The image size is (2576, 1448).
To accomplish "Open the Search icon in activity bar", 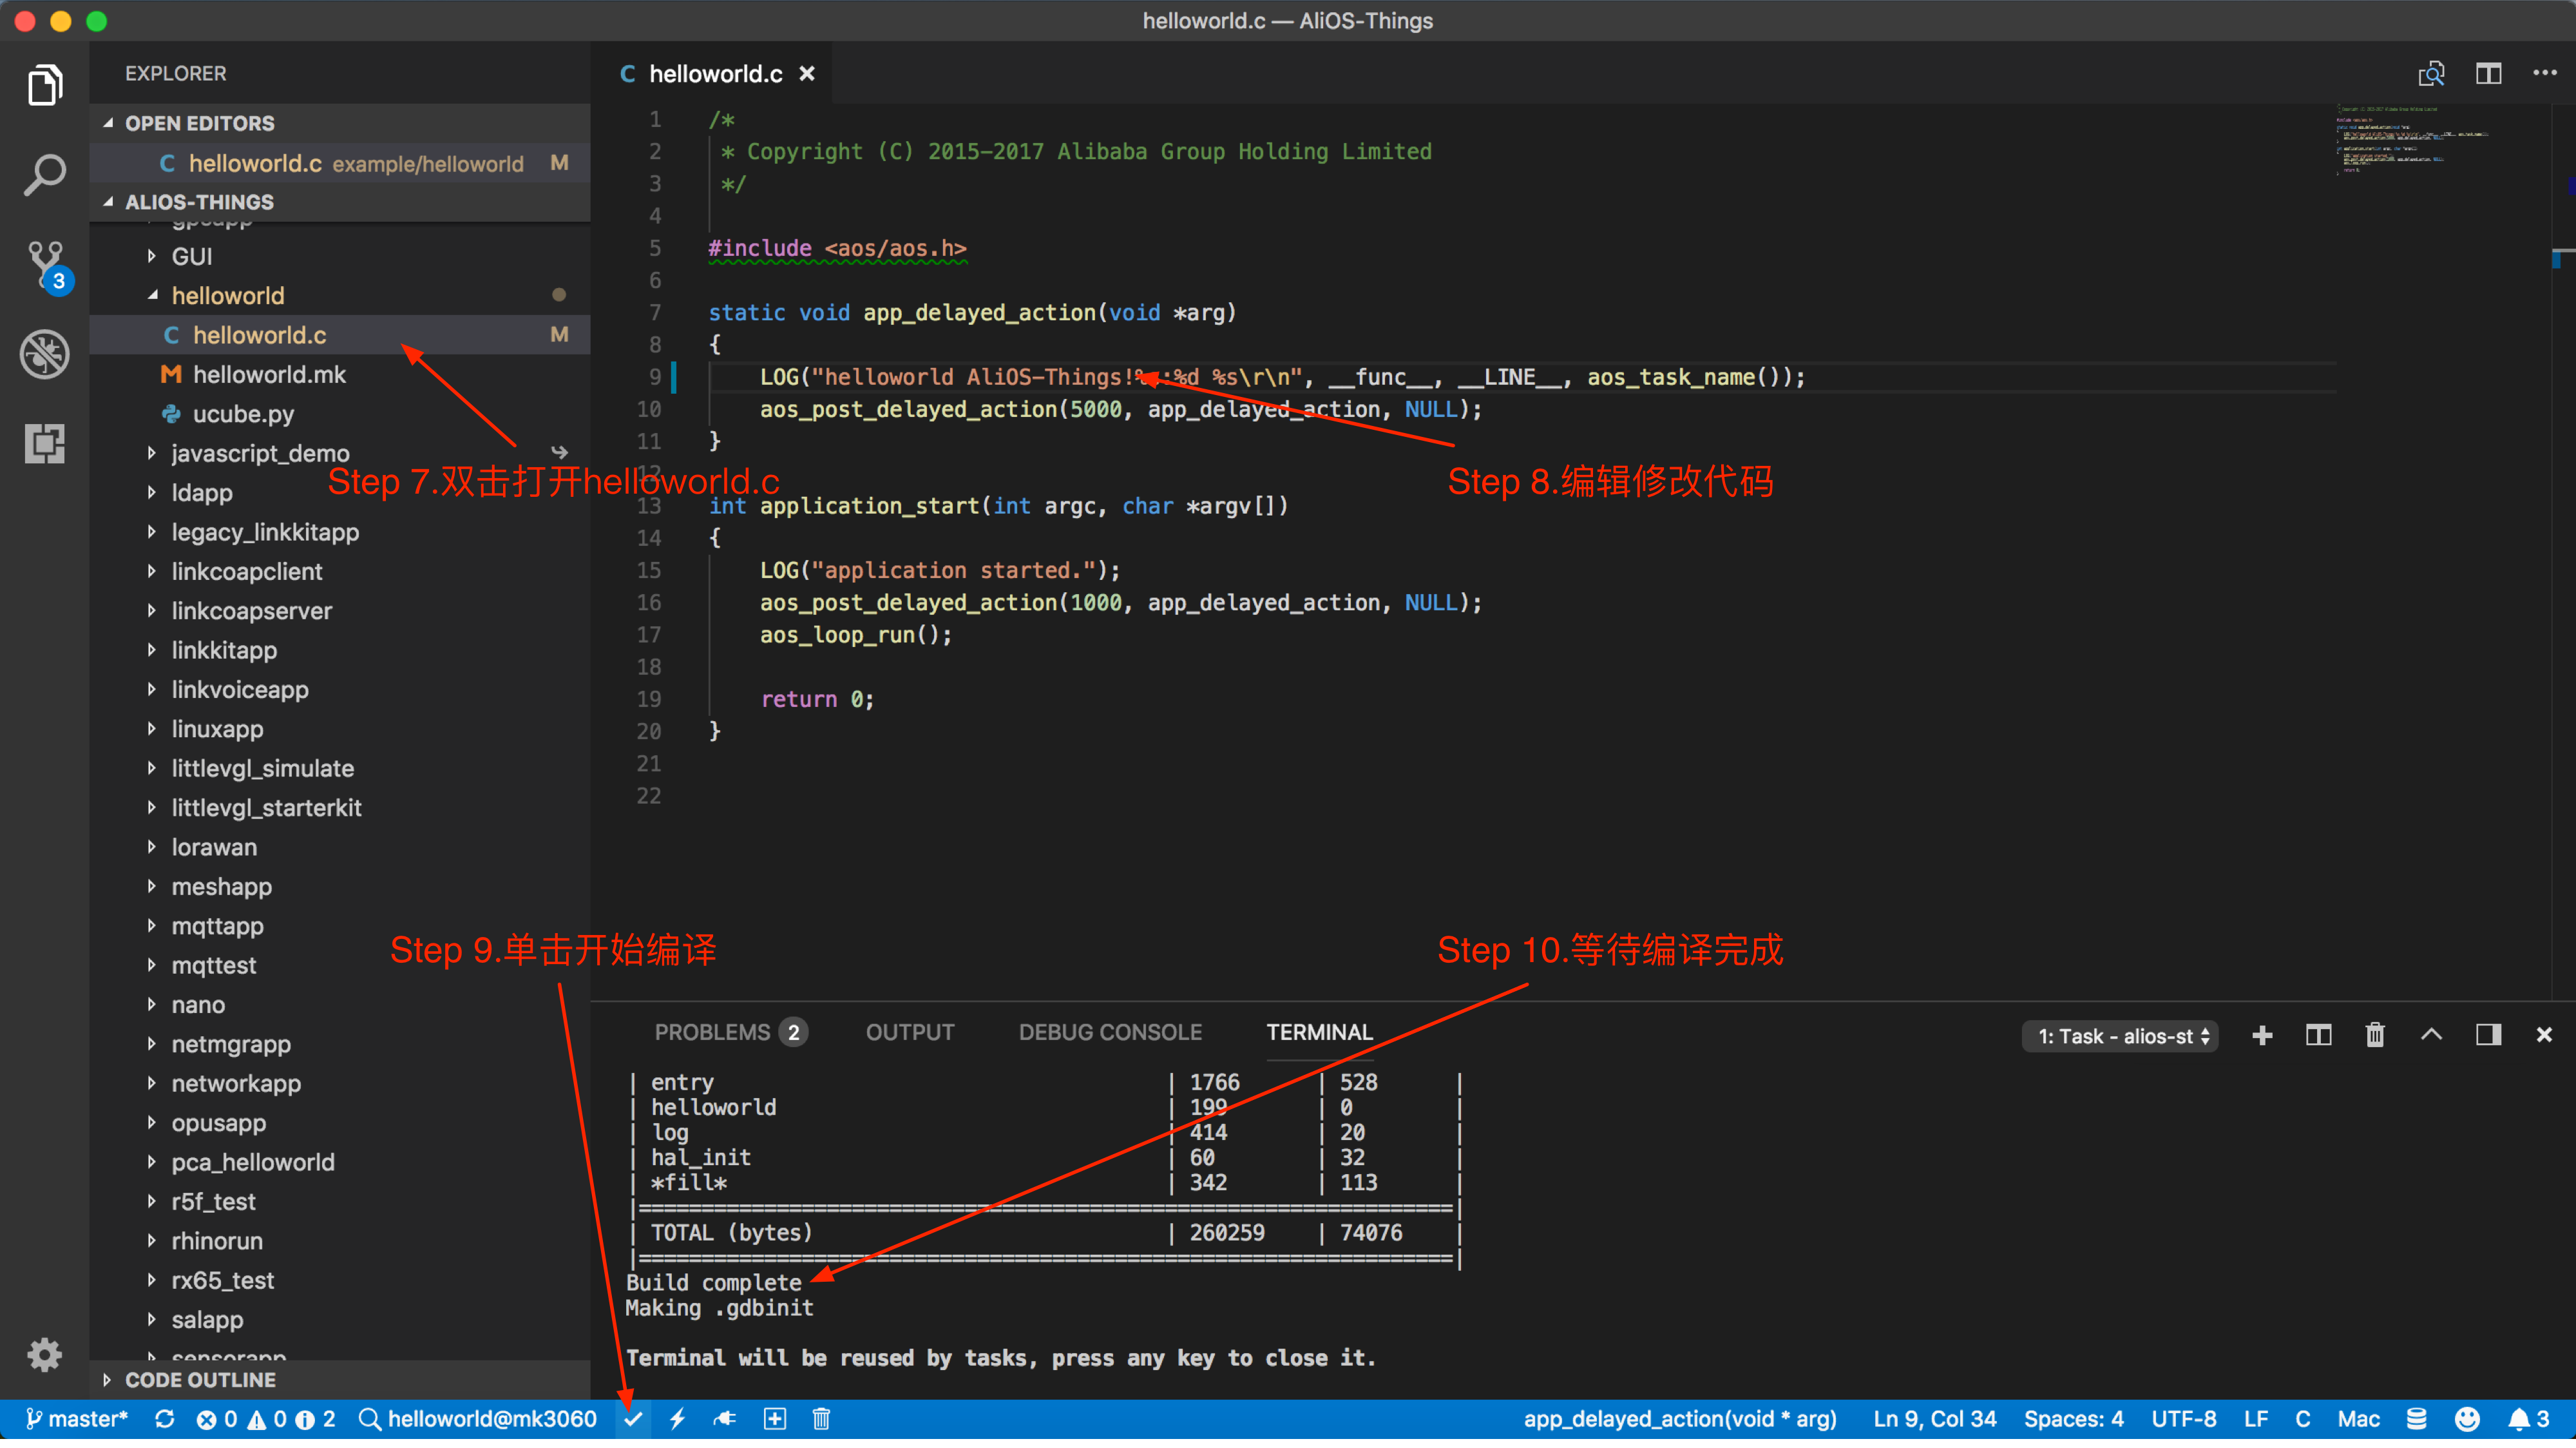I will [x=45, y=174].
